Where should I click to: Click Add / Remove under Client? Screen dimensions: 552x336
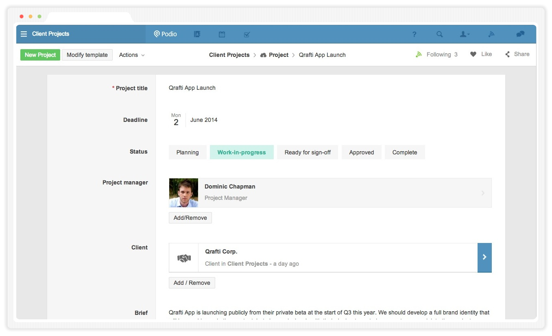pyautogui.click(x=192, y=283)
